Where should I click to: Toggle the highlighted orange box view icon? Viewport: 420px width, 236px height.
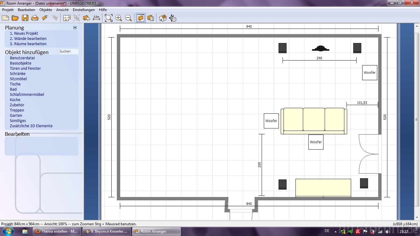pyautogui.click(x=141, y=18)
